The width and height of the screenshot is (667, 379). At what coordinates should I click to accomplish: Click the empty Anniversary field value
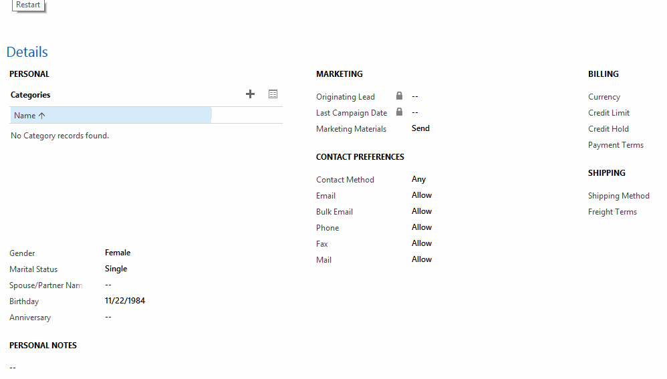(x=108, y=317)
